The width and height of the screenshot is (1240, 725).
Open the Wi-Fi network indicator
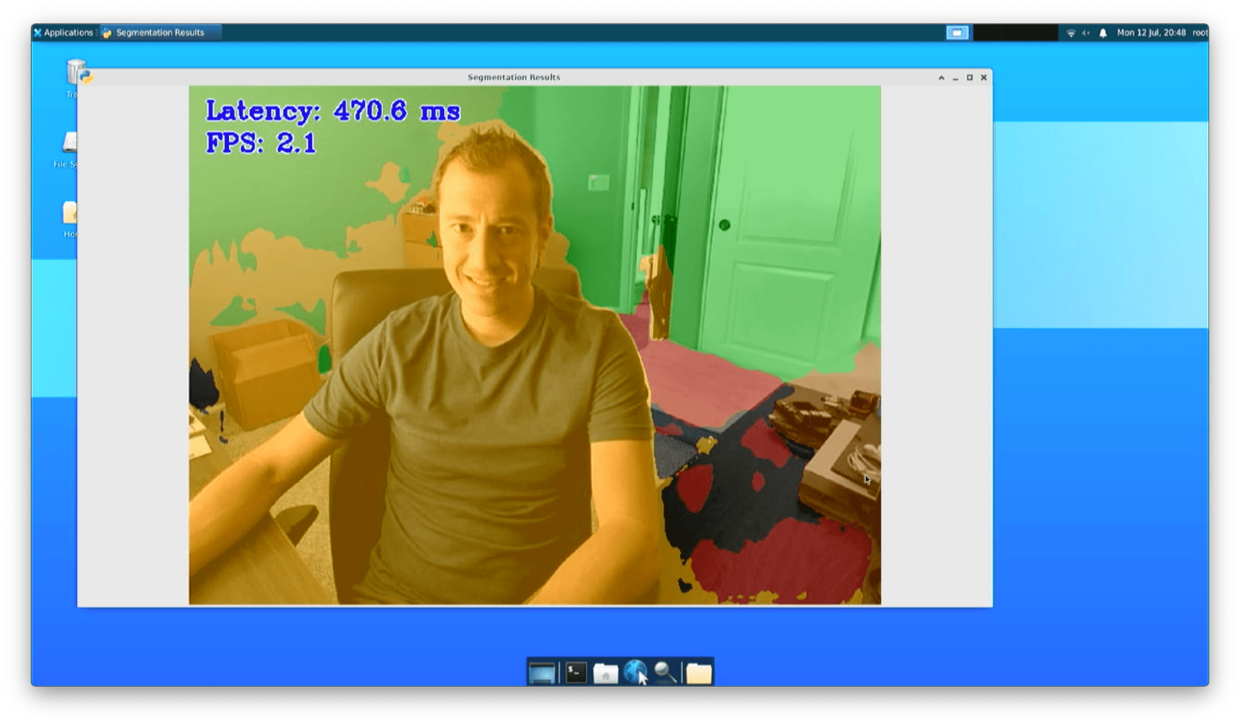click(1071, 33)
